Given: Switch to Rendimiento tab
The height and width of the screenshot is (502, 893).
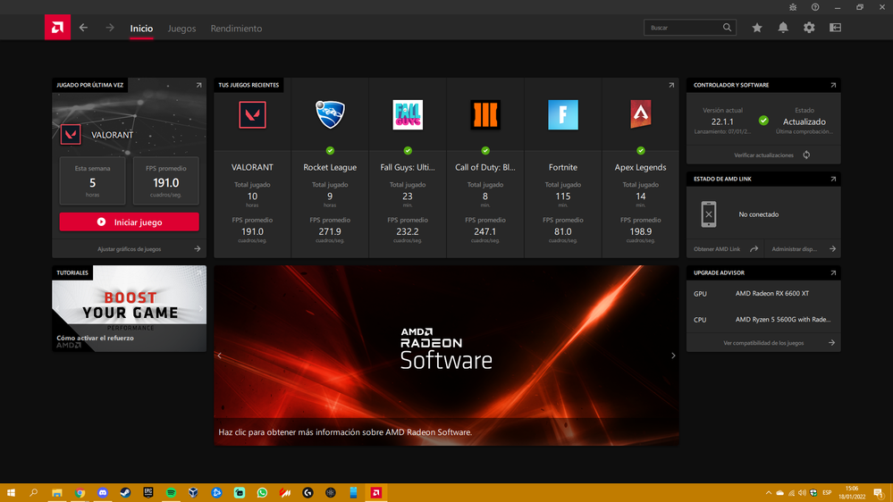Looking at the screenshot, I should pyautogui.click(x=236, y=29).
